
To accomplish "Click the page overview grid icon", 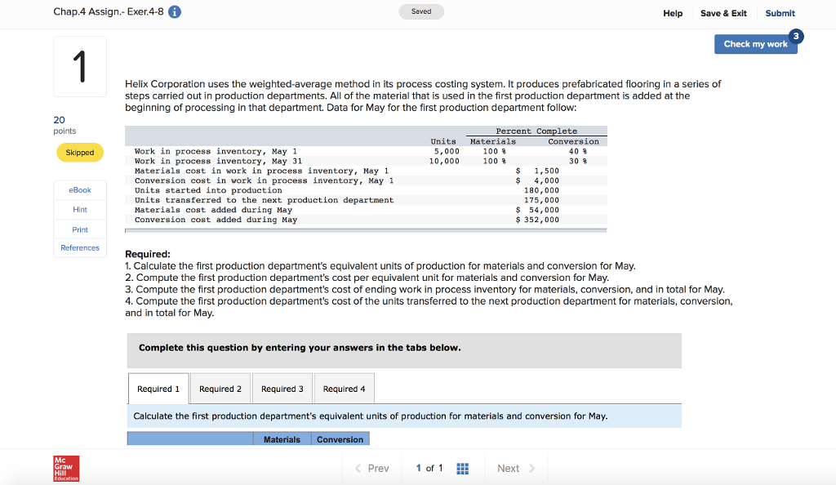I will 462,468.
